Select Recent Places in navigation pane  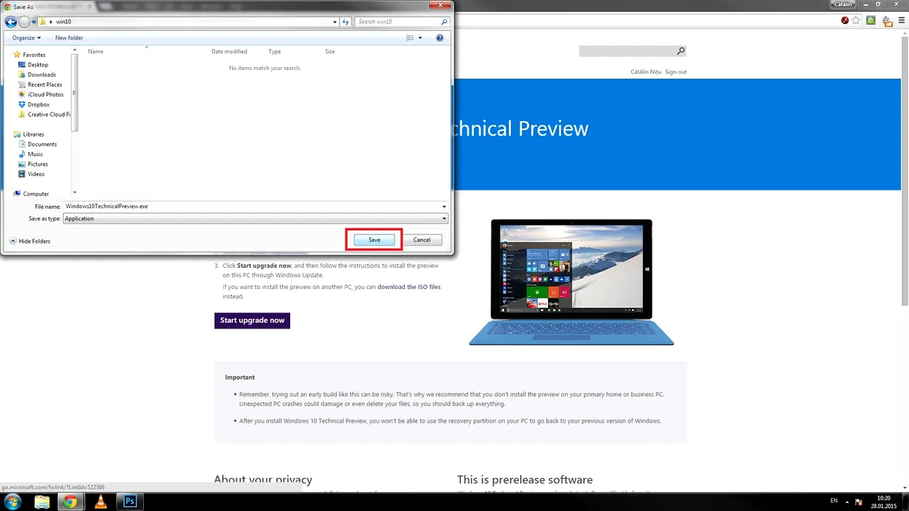pos(44,85)
